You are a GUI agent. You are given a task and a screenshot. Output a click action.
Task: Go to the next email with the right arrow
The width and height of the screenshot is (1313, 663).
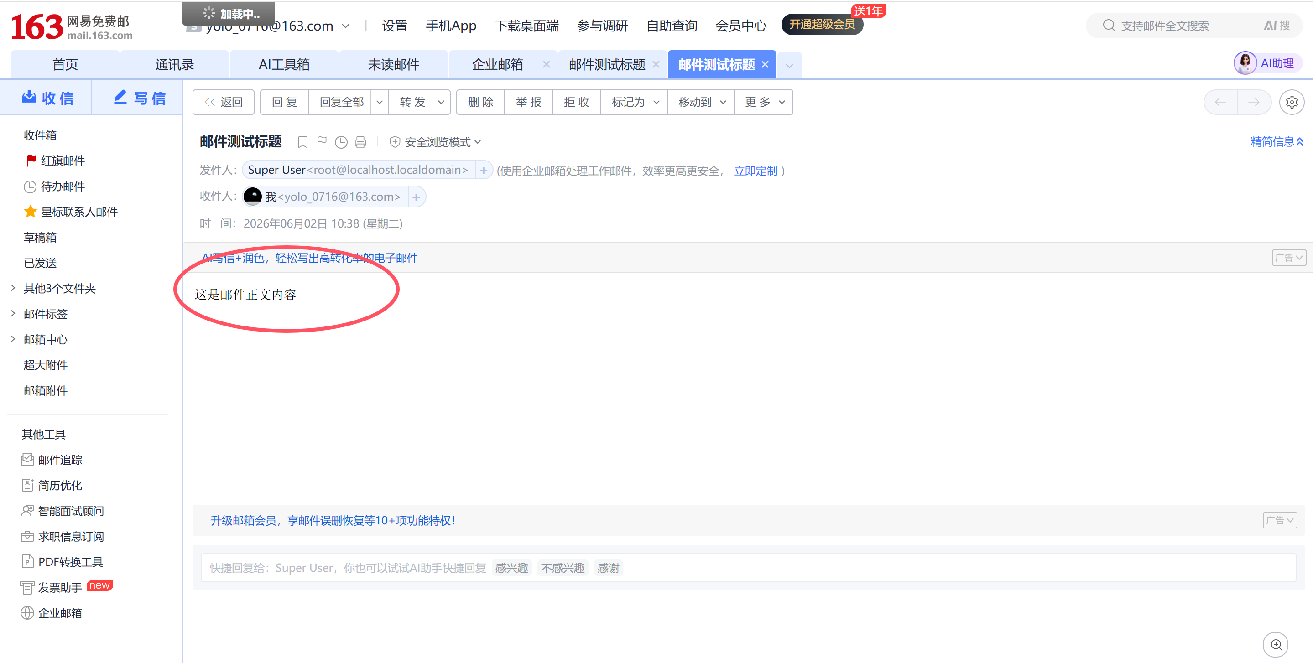pos(1253,102)
